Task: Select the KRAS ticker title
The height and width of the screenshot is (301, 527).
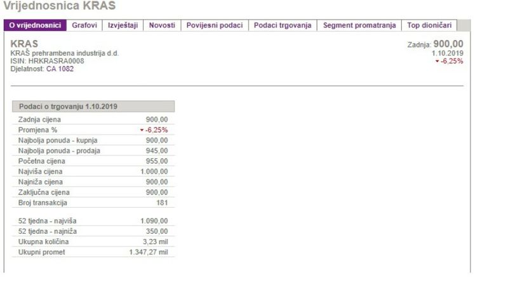Action: (x=24, y=44)
